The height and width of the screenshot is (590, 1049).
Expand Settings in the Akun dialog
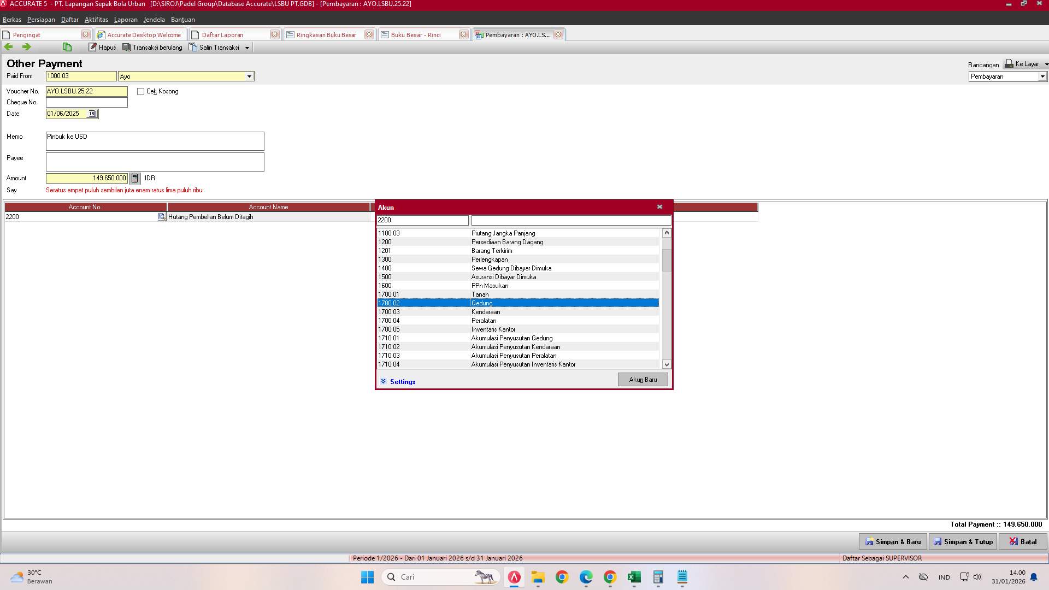coord(402,381)
